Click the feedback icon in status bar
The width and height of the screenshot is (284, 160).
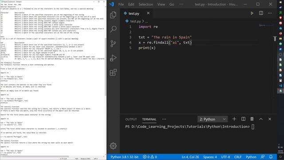(263, 157)
